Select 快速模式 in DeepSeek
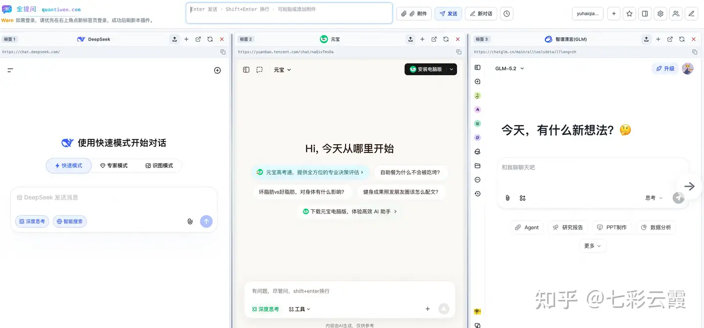 68,166
